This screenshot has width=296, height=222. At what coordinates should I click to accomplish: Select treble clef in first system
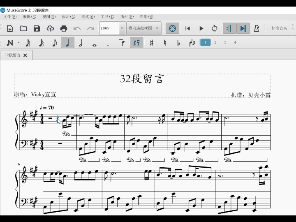[x=25, y=119]
